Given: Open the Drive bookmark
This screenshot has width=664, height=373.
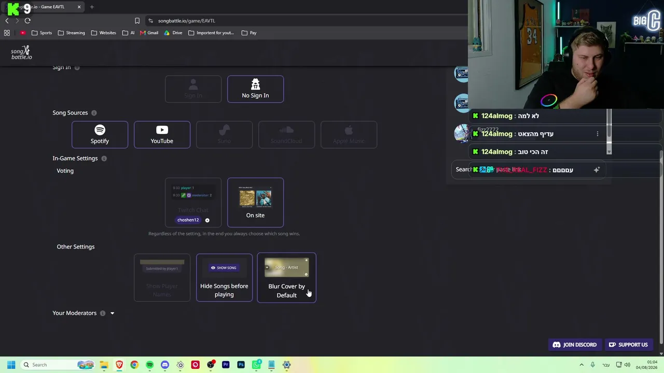Looking at the screenshot, I should point(173,33).
